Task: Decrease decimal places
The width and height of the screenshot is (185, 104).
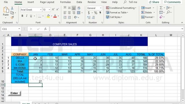Action: pos(93,17)
